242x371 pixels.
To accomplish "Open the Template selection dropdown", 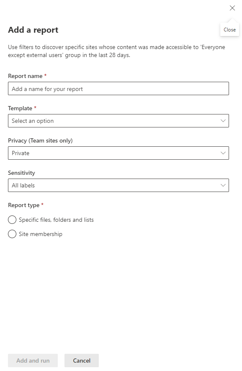I will tap(118, 121).
